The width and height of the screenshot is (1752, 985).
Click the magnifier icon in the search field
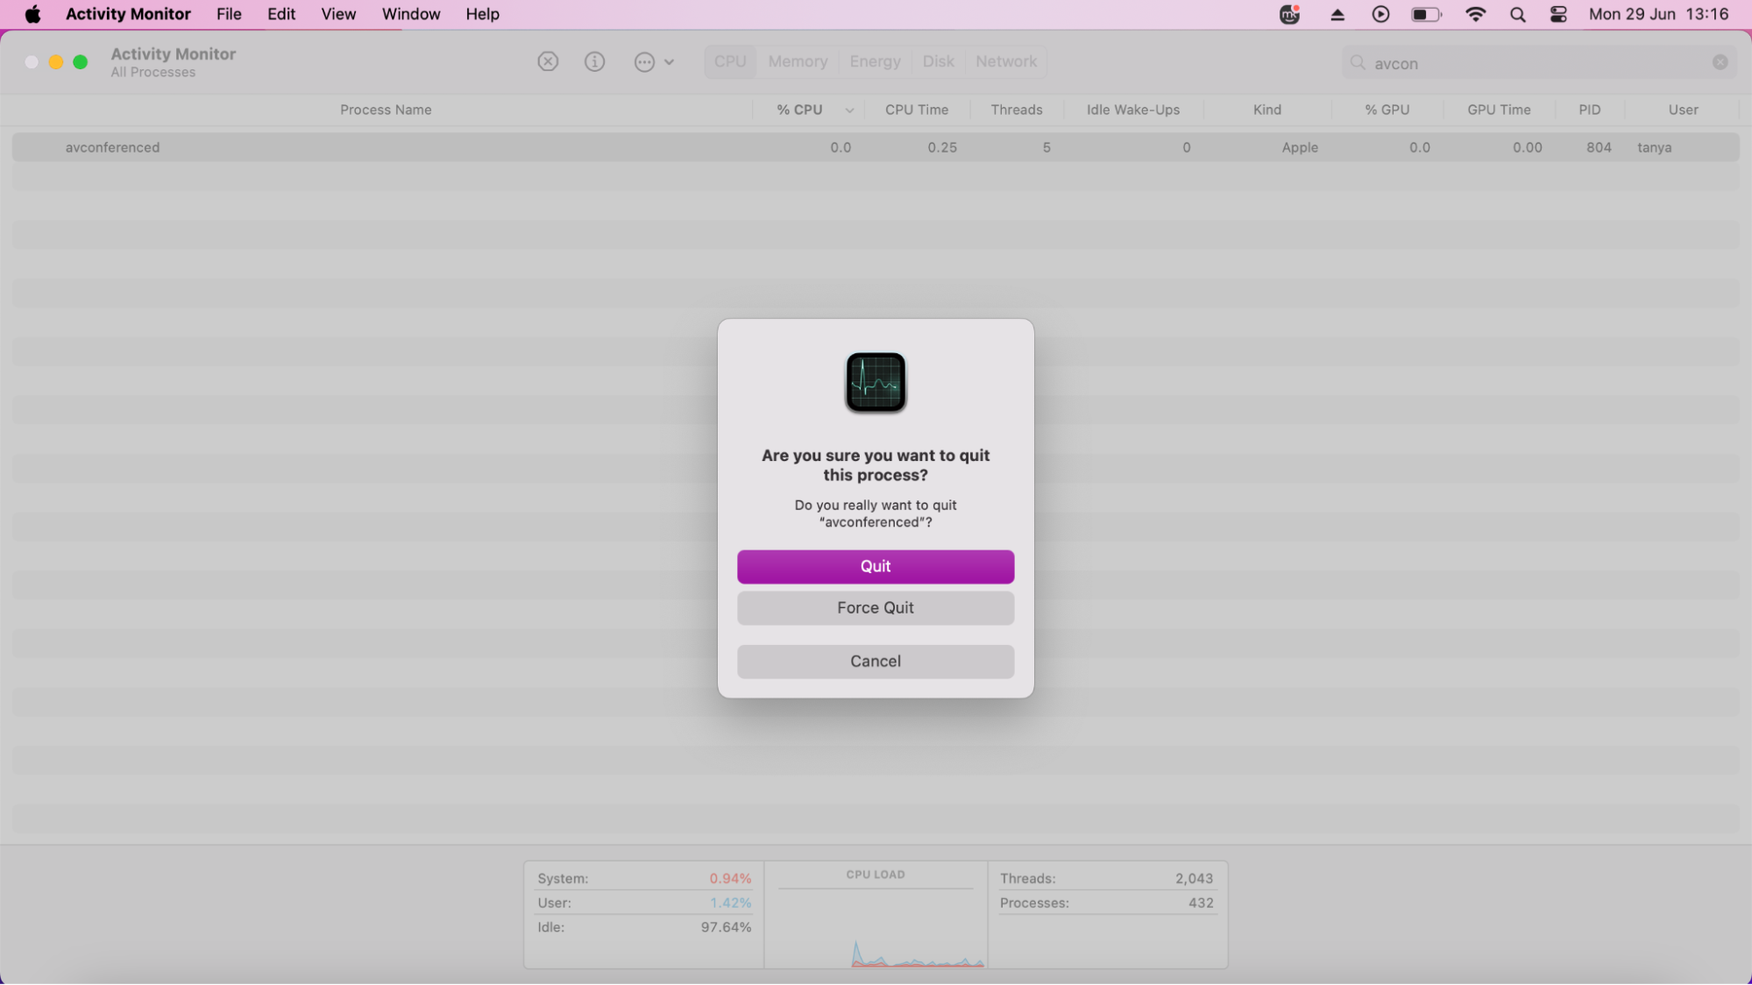[x=1358, y=63]
